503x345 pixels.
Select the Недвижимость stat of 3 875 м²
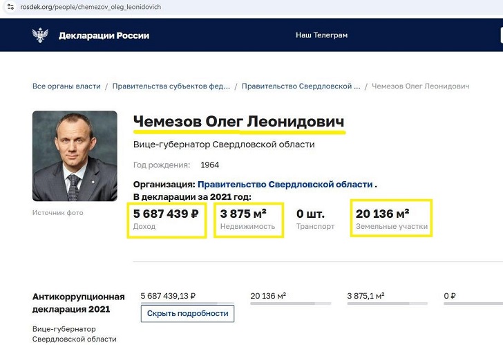[x=248, y=219]
